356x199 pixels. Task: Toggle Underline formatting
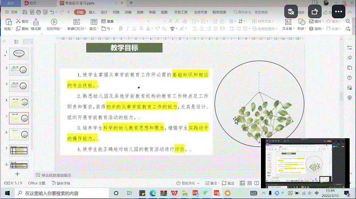tap(134, 28)
